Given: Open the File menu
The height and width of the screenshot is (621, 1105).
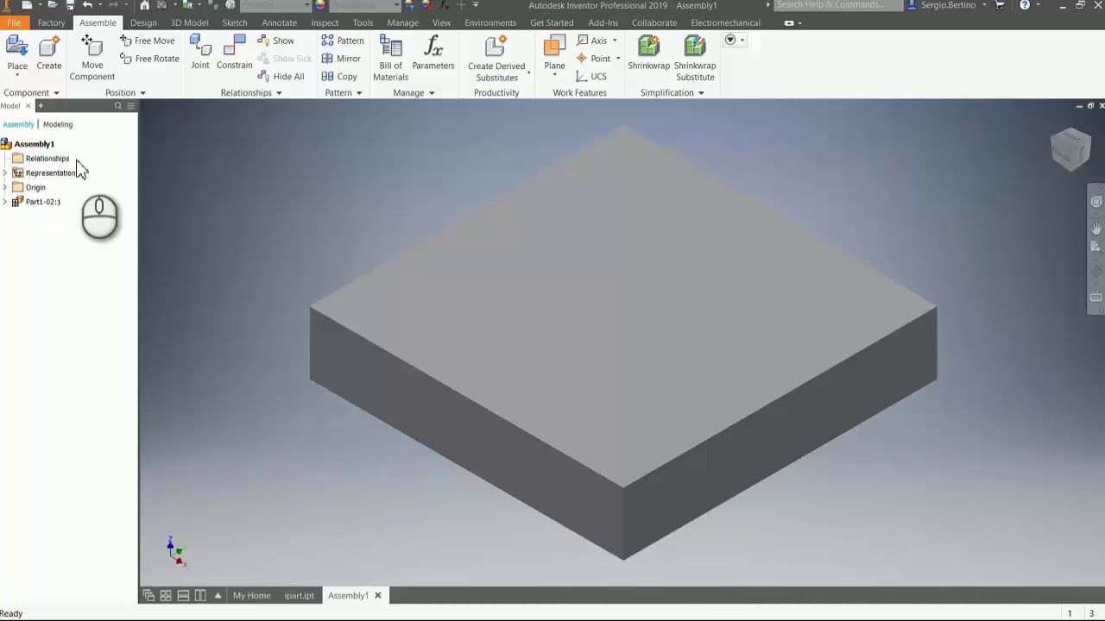Looking at the screenshot, I should click(13, 22).
